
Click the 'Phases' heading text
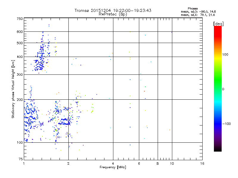click(x=192, y=9)
